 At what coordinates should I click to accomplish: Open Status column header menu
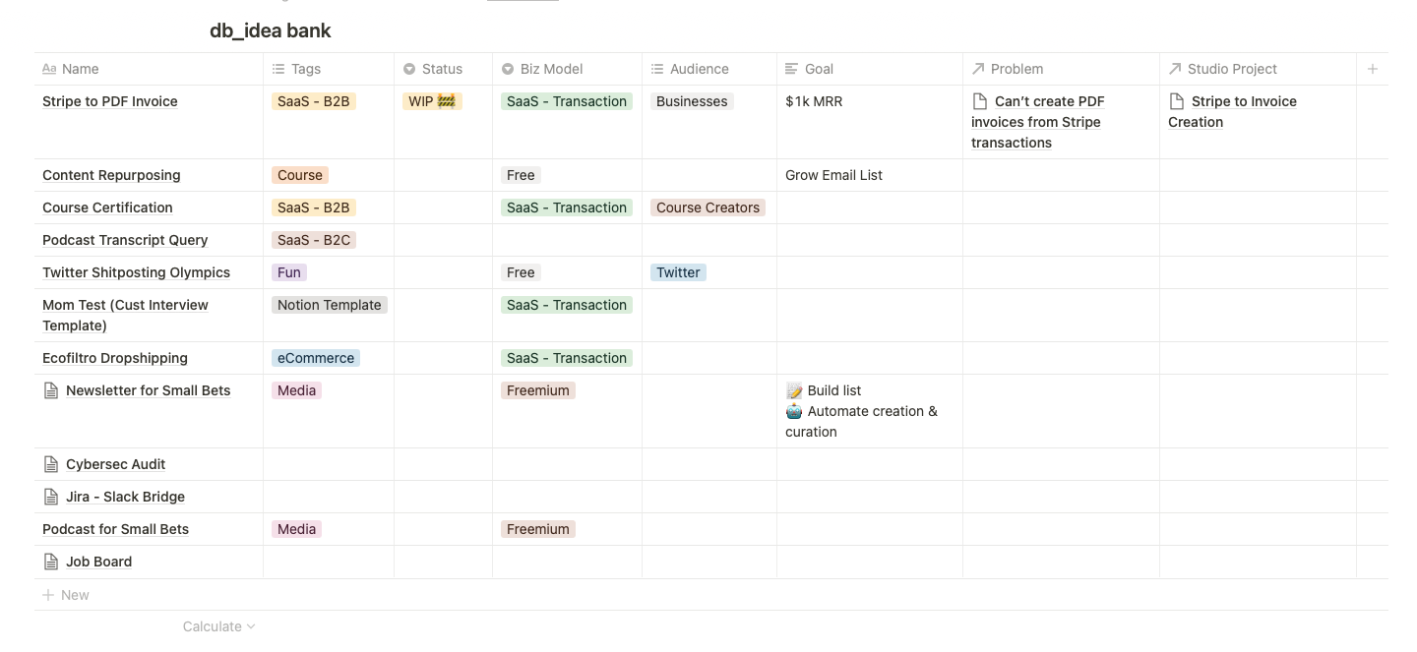432,69
